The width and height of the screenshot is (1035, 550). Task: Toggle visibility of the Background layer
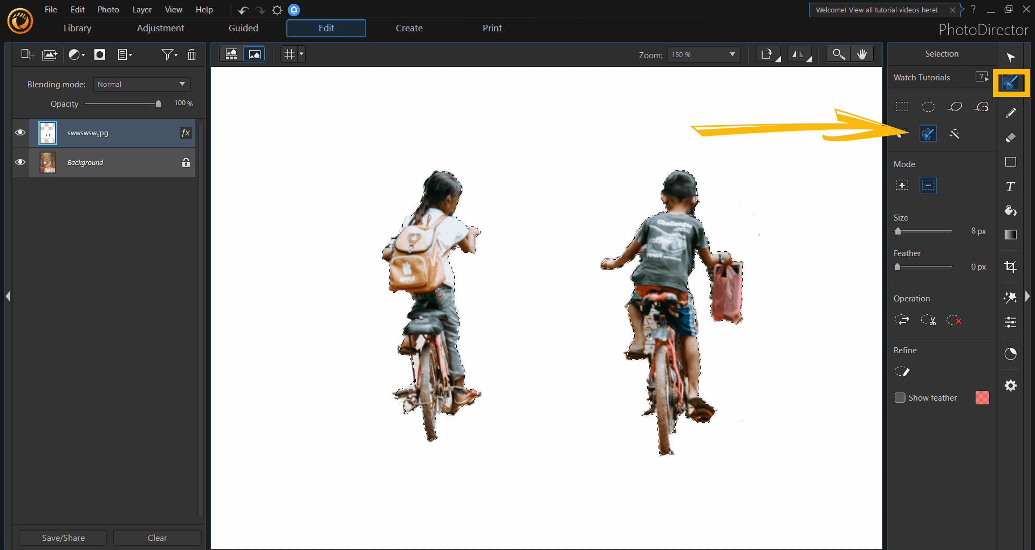coord(20,162)
